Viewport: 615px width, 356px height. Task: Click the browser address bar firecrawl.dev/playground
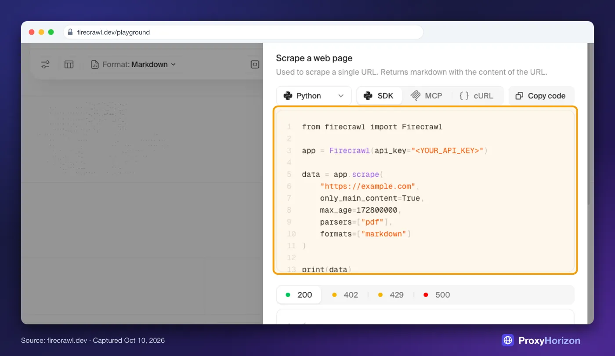pyautogui.click(x=243, y=32)
